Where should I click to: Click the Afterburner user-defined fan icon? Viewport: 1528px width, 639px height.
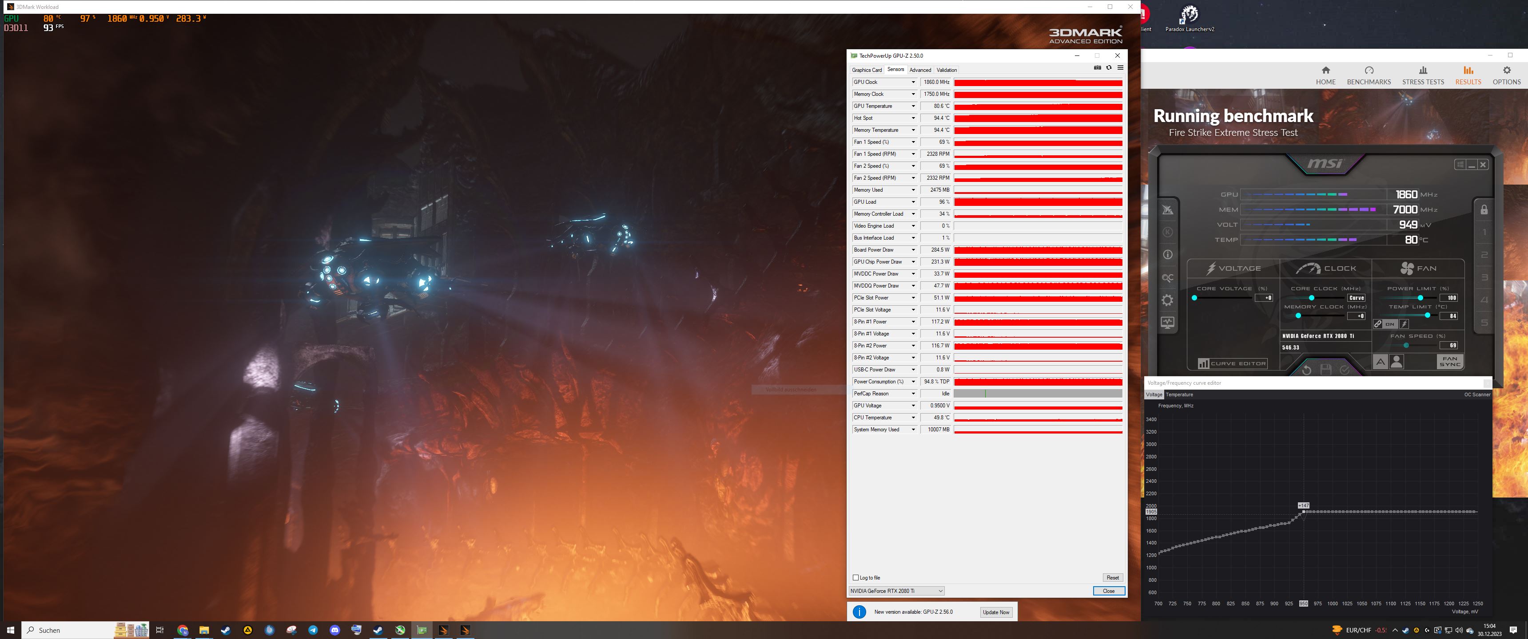tap(1397, 362)
